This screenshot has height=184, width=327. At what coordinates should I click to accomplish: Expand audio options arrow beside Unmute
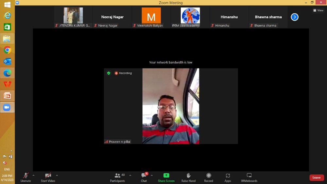point(33,175)
